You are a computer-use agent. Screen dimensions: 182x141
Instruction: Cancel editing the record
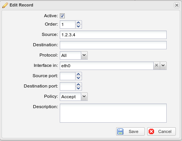(x=161, y=131)
